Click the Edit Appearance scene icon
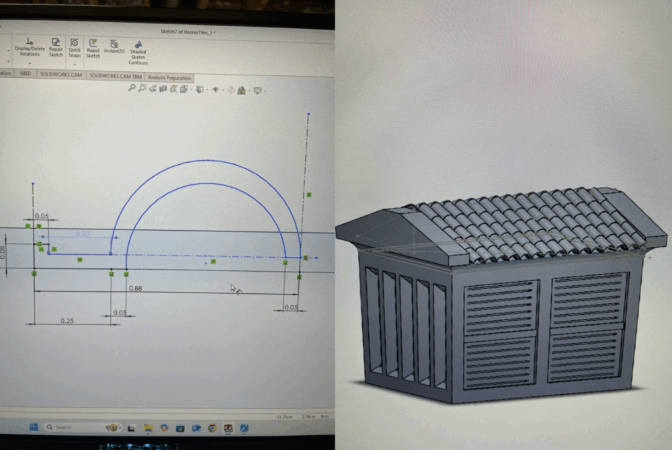This screenshot has width=672, height=450. point(232,89)
